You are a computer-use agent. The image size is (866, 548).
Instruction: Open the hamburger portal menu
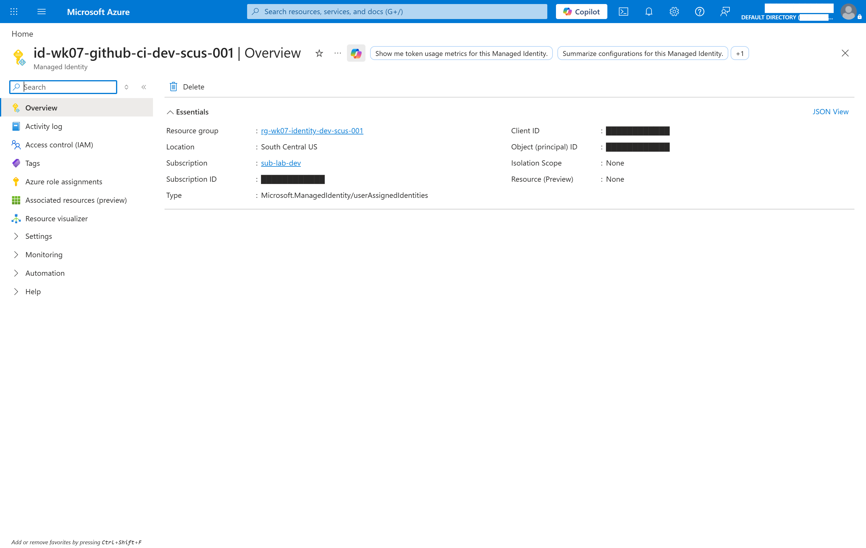pyautogui.click(x=41, y=12)
